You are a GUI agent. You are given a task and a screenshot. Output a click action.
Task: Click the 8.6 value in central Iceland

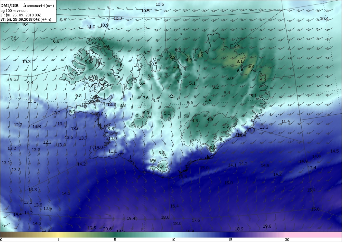(190, 102)
